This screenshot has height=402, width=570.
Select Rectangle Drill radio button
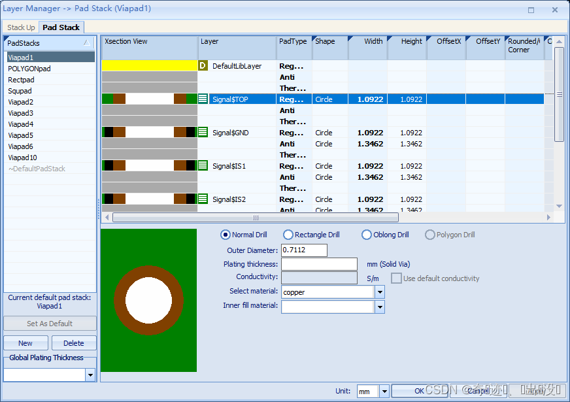click(x=288, y=235)
